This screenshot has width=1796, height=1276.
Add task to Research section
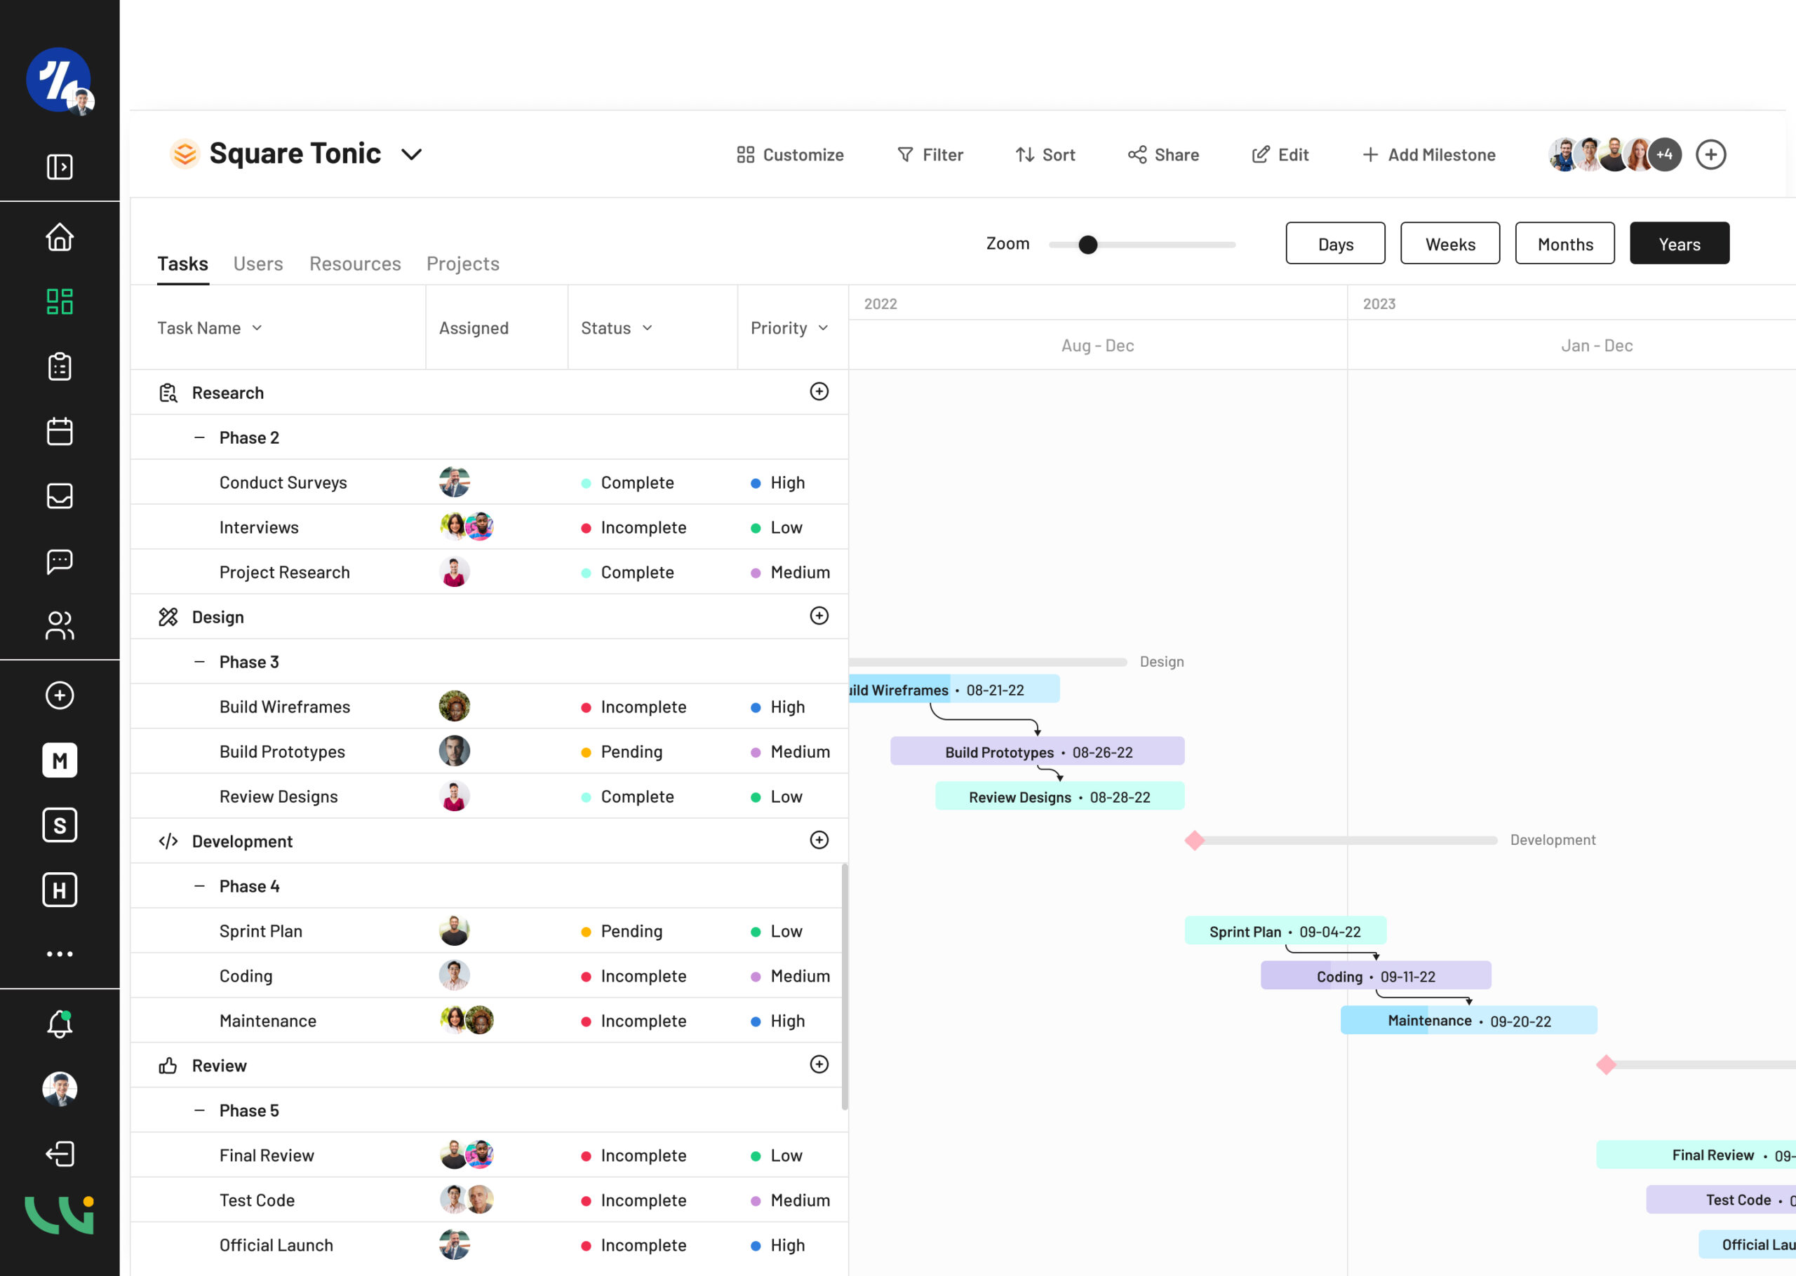[x=819, y=391]
